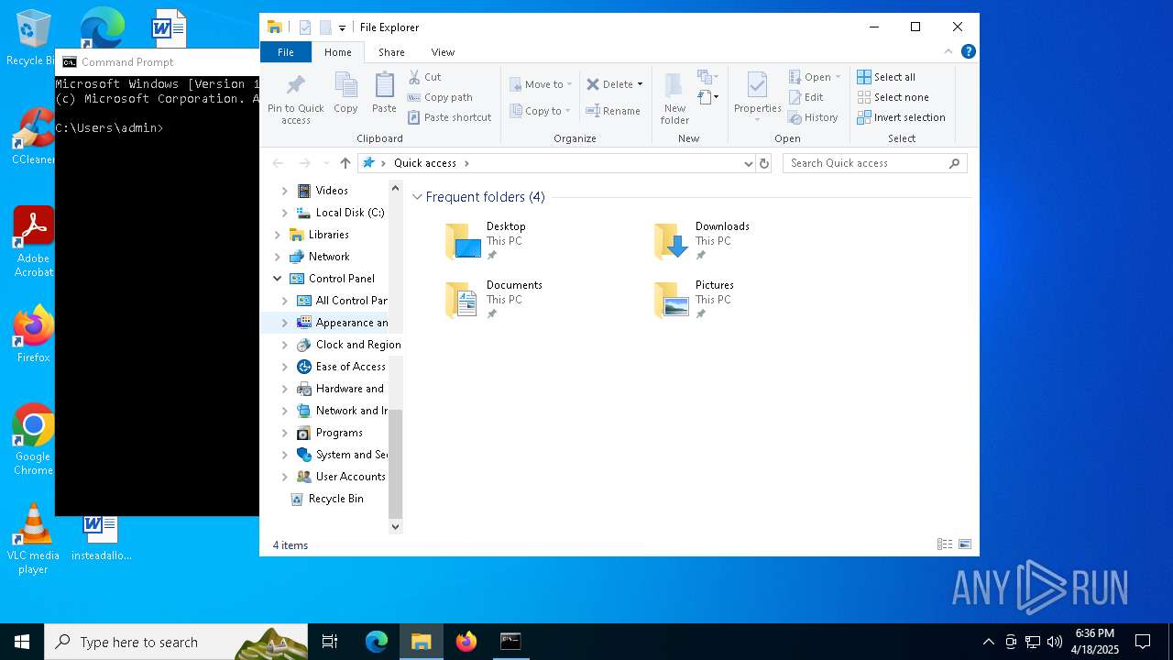
Task: Open the notification center icon
Action: pos(1143,642)
